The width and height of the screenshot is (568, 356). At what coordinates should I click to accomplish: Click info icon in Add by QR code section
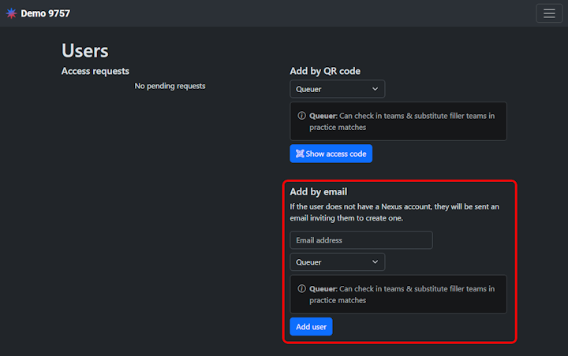pyautogui.click(x=301, y=116)
